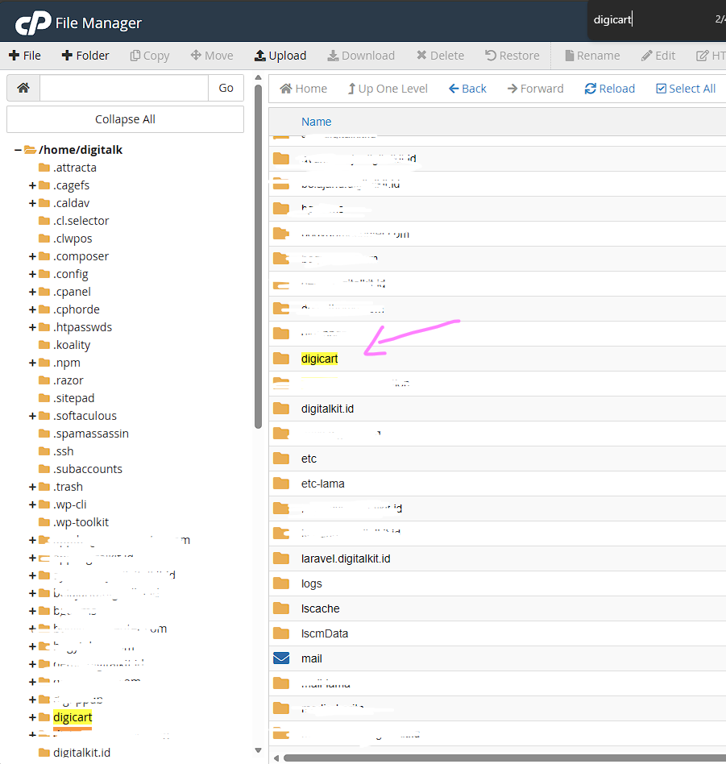The image size is (726, 764).
Task: Check the Select All checkbox
Action: (x=662, y=89)
